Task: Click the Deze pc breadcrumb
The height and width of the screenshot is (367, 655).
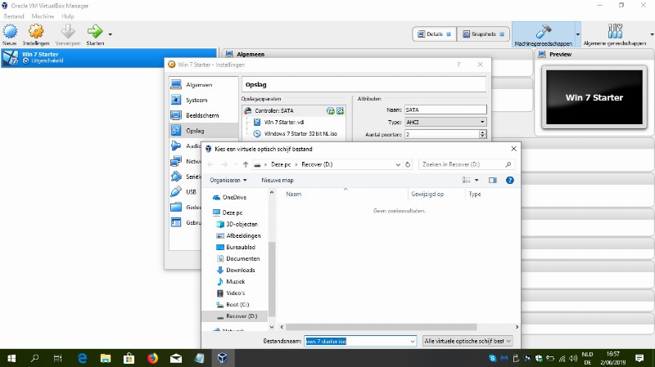Action: pos(281,165)
